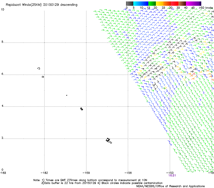Viewport: 214px width, 188px height.
Task: Click the latitude '8' axis label
Action: pos(2,42)
